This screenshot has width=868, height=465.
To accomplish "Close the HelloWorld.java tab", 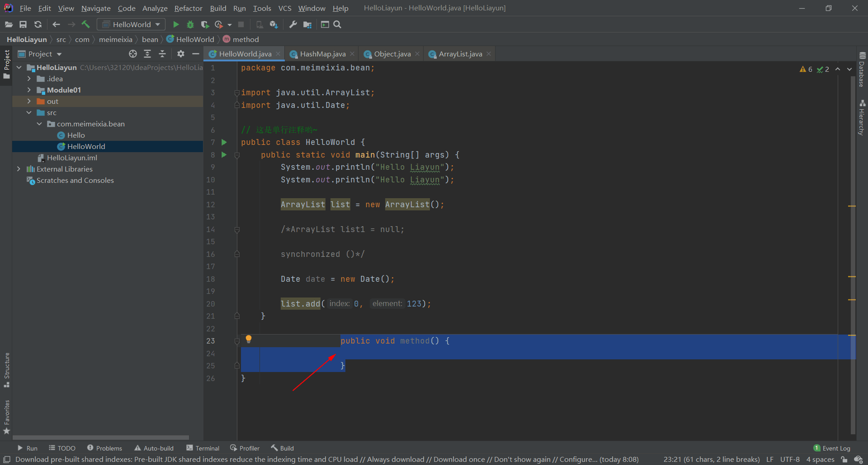I will pos(278,54).
